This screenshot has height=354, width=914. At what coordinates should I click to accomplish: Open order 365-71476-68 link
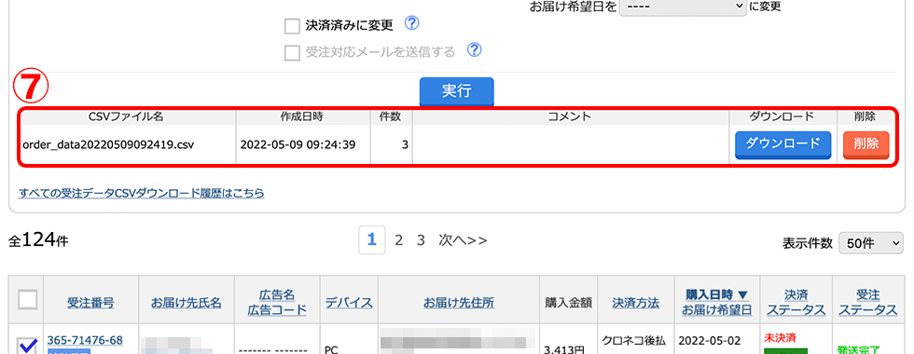[x=85, y=340]
